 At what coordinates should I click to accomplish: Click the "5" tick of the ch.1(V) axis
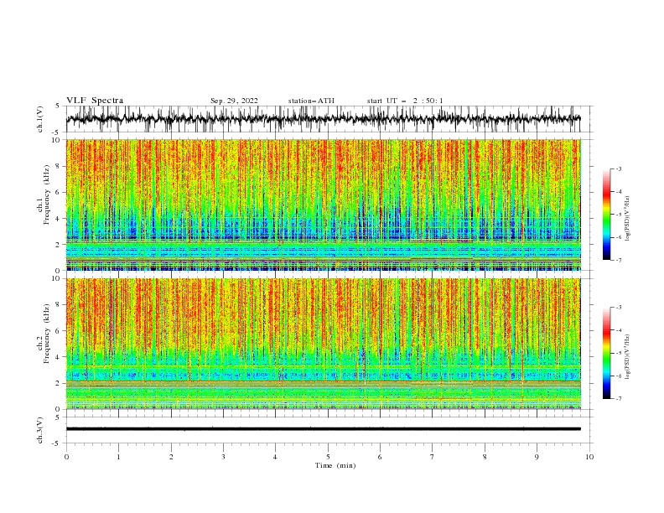click(x=59, y=106)
